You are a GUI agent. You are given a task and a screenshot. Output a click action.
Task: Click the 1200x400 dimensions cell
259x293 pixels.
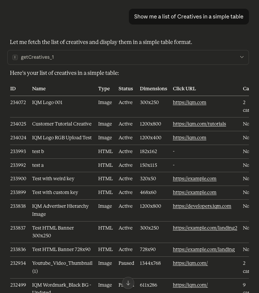(x=151, y=138)
